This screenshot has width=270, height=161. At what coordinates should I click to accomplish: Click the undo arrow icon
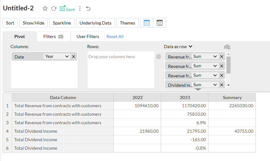point(88,9)
